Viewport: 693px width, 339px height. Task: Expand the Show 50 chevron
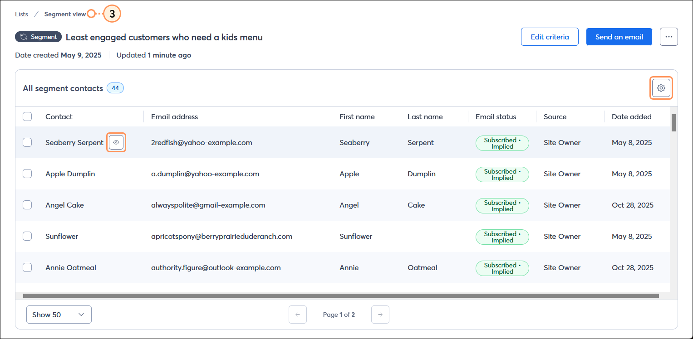click(81, 314)
